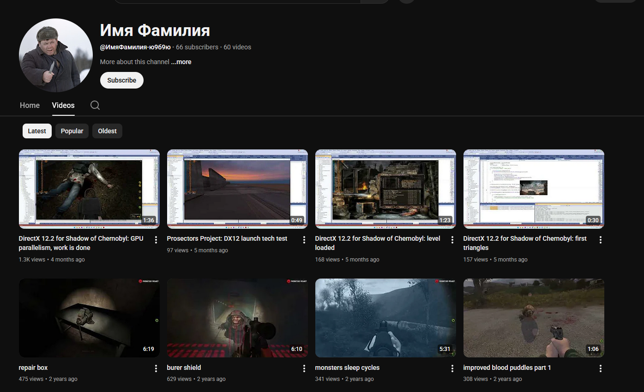644x392 pixels.
Task: Select the Popular sort filter chip
Action: click(72, 131)
